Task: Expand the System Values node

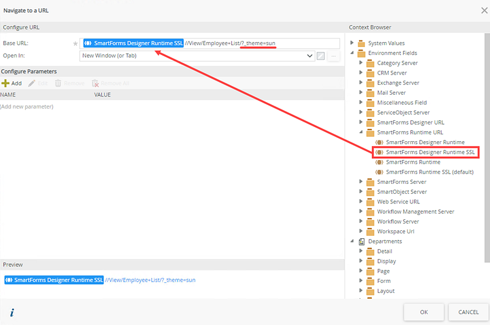Action: click(x=352, y=43)
